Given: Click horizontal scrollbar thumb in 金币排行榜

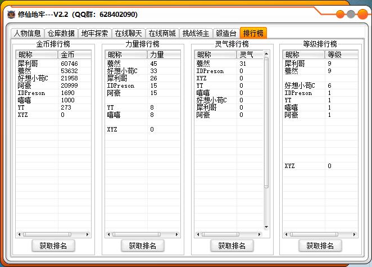Looking at the screenshot, I should 47,234.
